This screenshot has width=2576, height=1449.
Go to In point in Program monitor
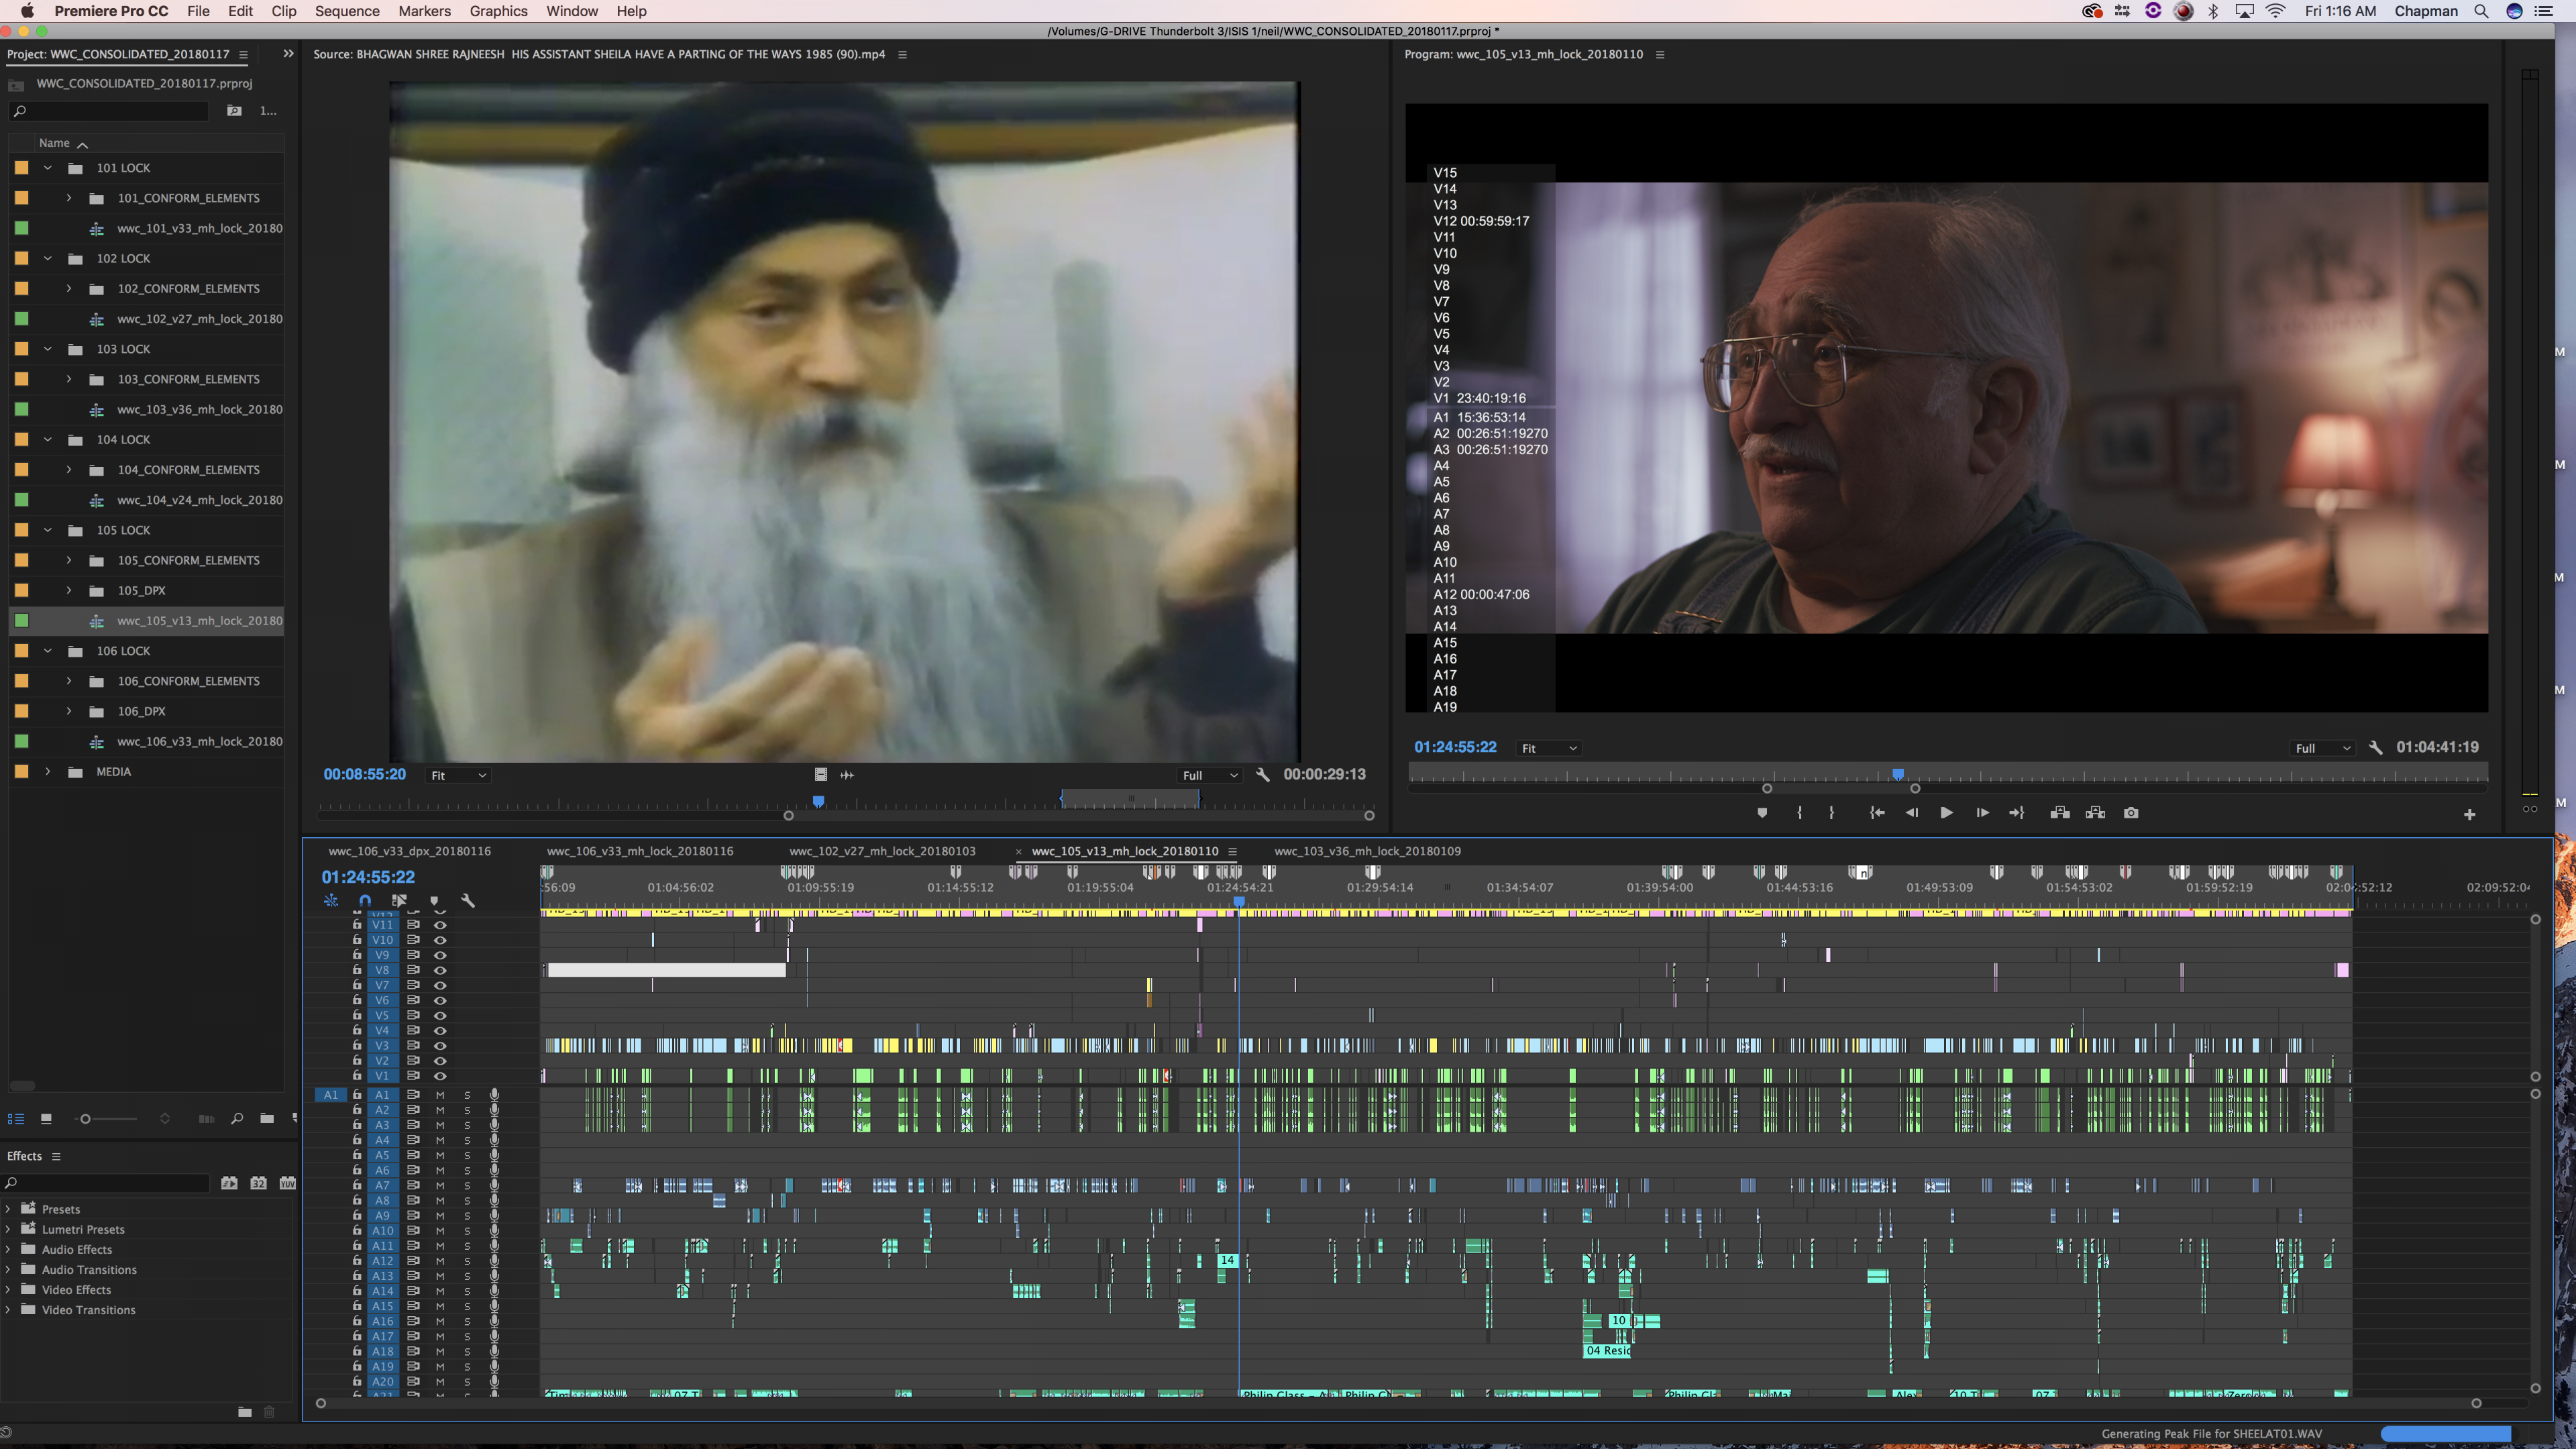coord(1877,813)
